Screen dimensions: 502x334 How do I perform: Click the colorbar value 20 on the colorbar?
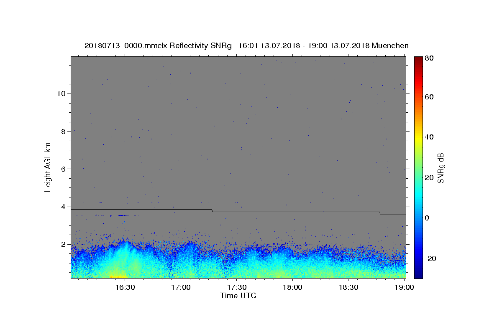429,177
